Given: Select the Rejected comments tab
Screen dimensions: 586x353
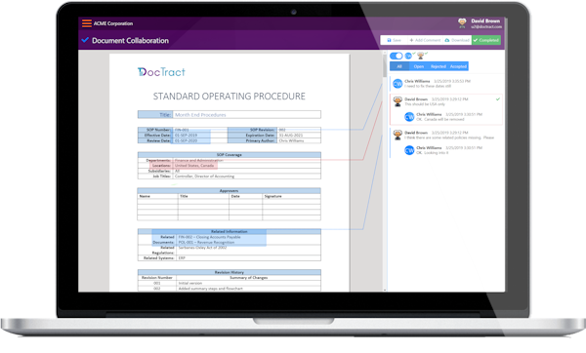Looking at the screenshot, I should [x=438, y=66].
